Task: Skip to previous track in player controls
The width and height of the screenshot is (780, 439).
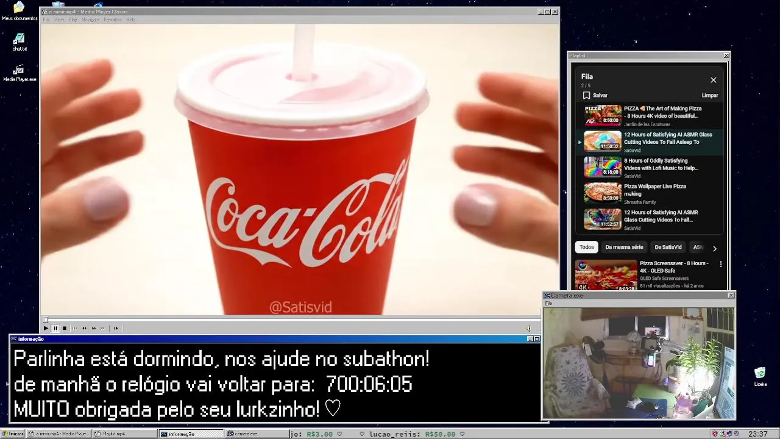Action: pyautogui.click(x=74, y=328)
